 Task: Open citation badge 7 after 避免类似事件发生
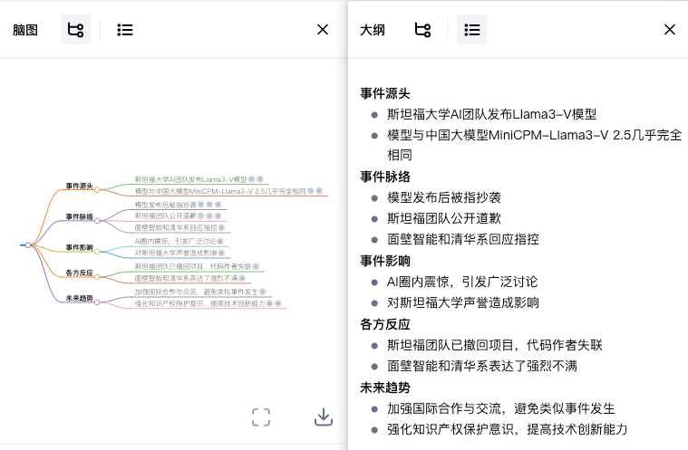point(262,292)
